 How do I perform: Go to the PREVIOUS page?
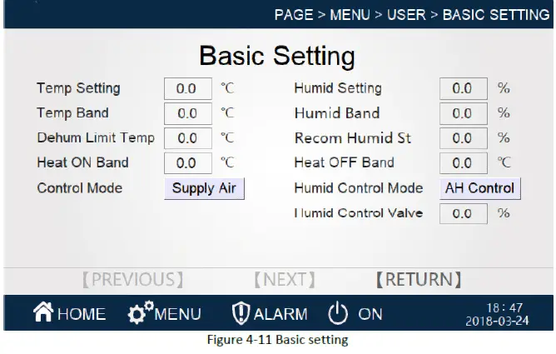(x=132, y=279)
